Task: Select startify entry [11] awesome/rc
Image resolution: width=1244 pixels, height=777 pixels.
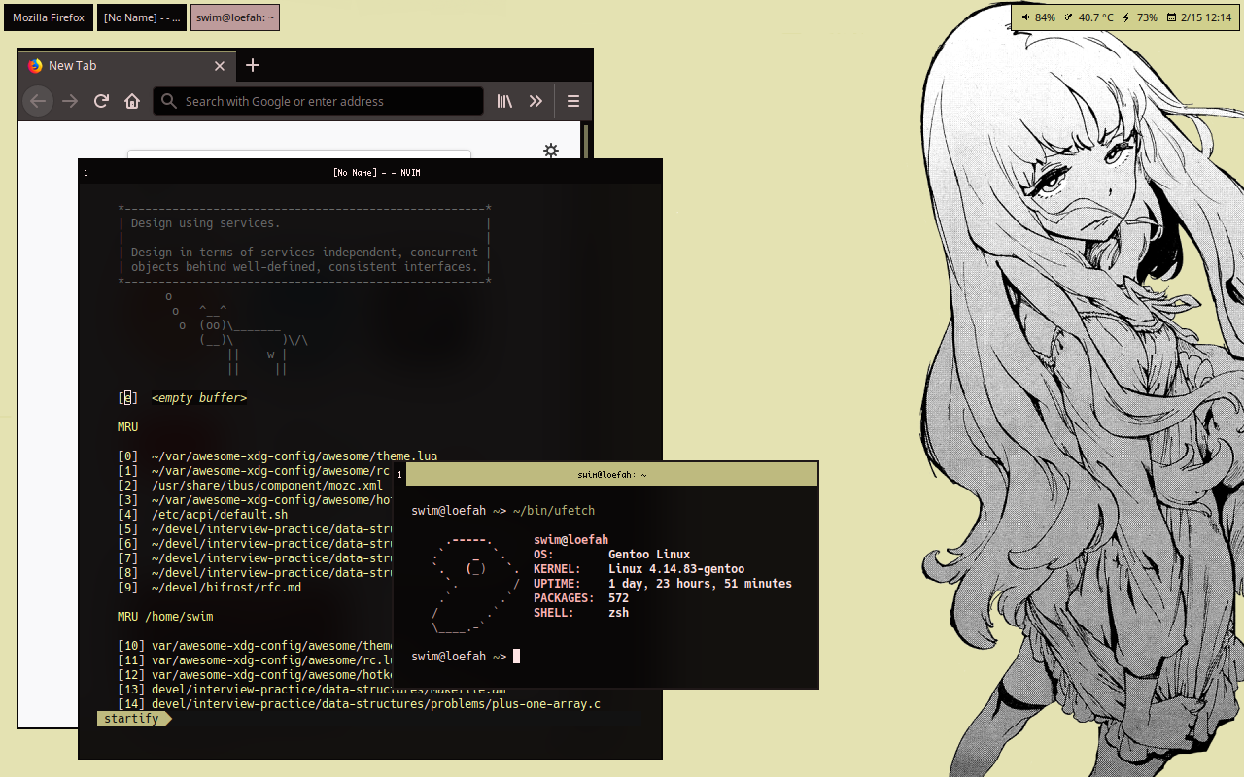Action: coord(254,660)
